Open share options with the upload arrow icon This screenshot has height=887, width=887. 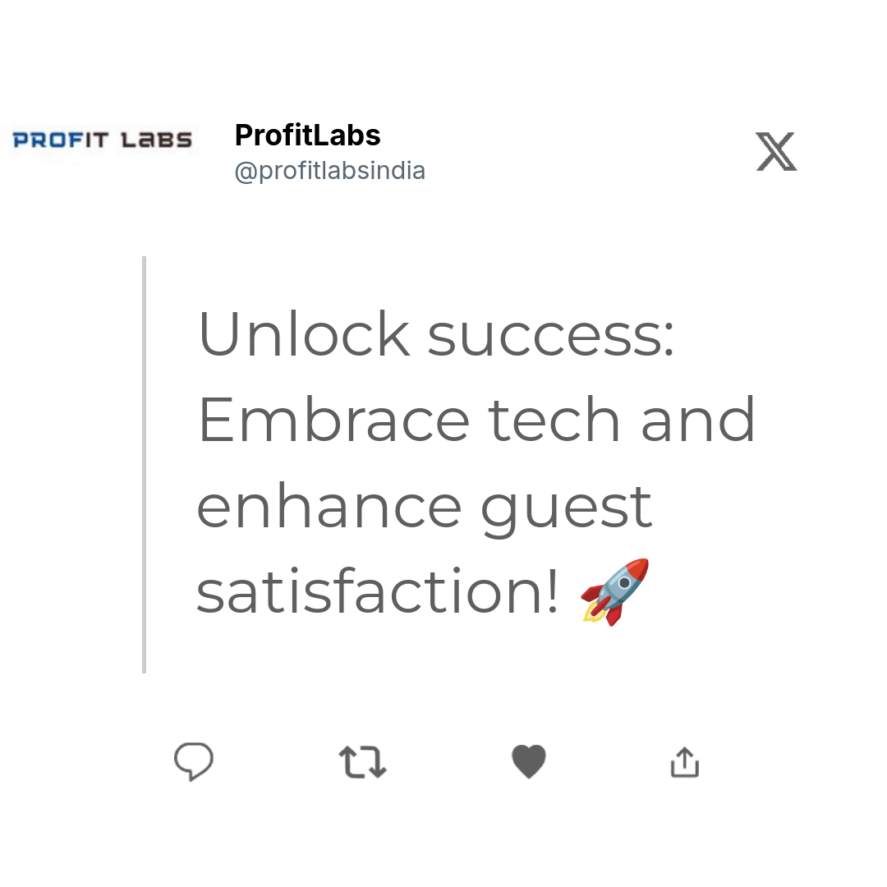pos(685,762)
